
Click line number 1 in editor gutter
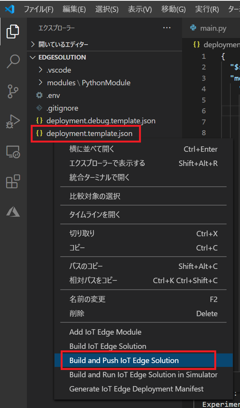coord(204,56)
